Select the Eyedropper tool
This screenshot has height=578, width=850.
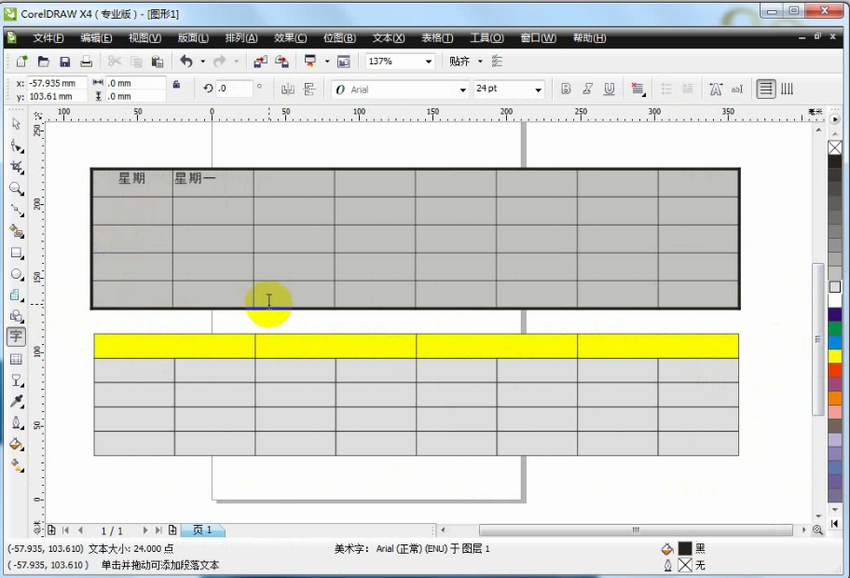pos(16,402)
